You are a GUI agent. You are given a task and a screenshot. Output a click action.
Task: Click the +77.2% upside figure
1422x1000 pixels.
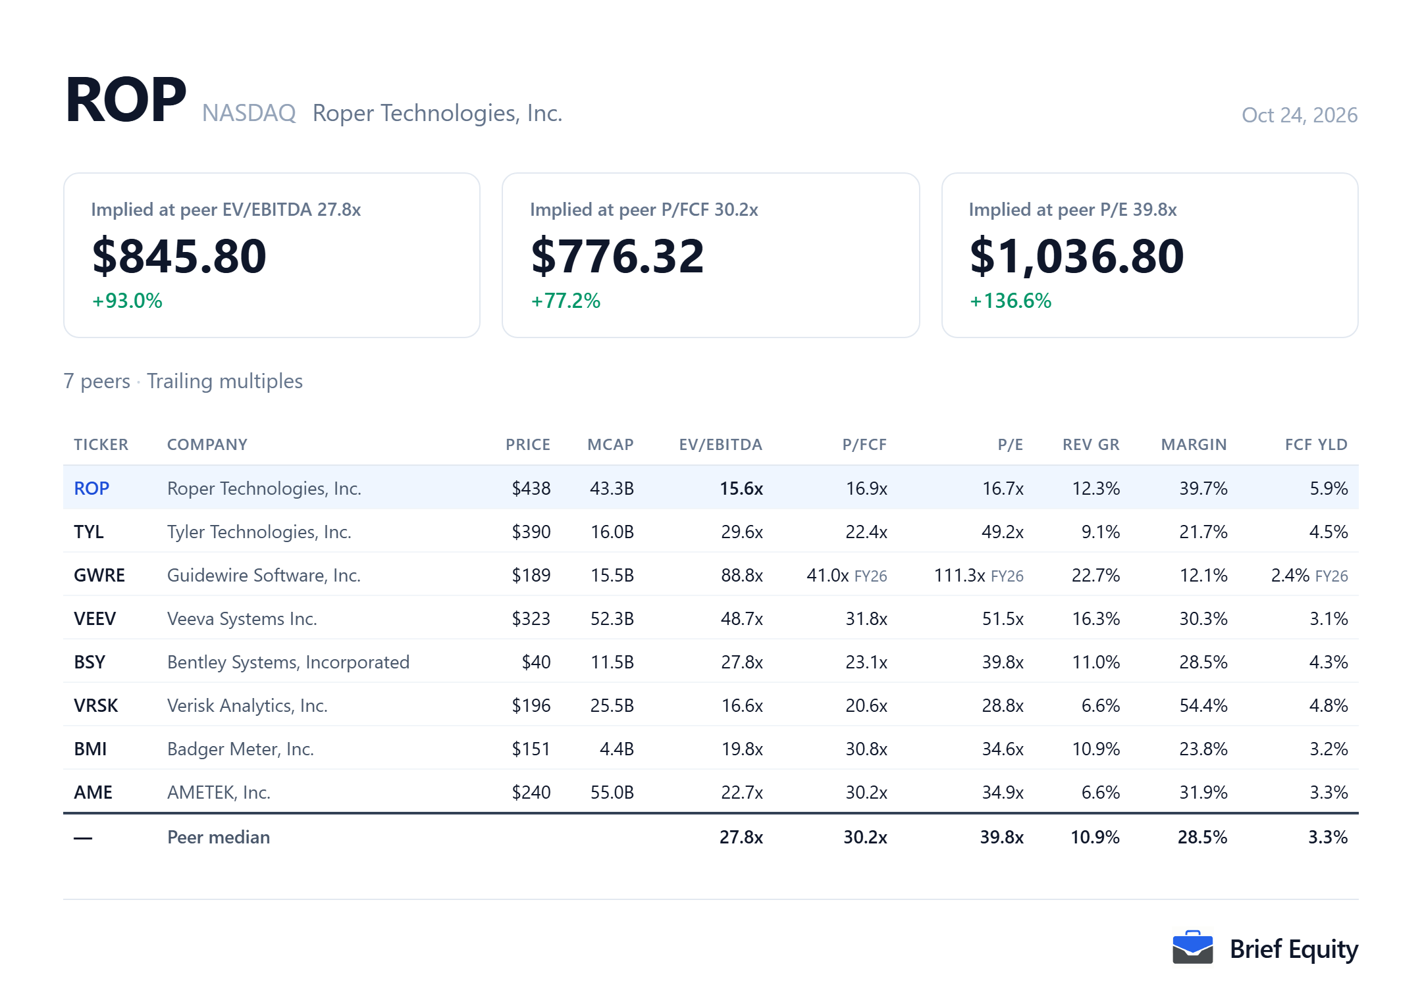pos(566,301)
